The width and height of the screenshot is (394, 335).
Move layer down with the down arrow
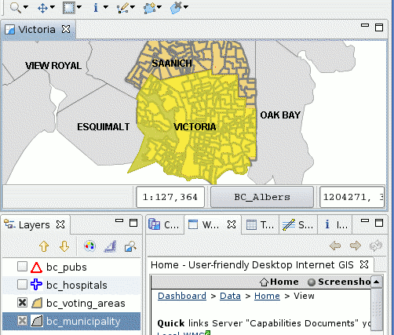click(64, 246)
